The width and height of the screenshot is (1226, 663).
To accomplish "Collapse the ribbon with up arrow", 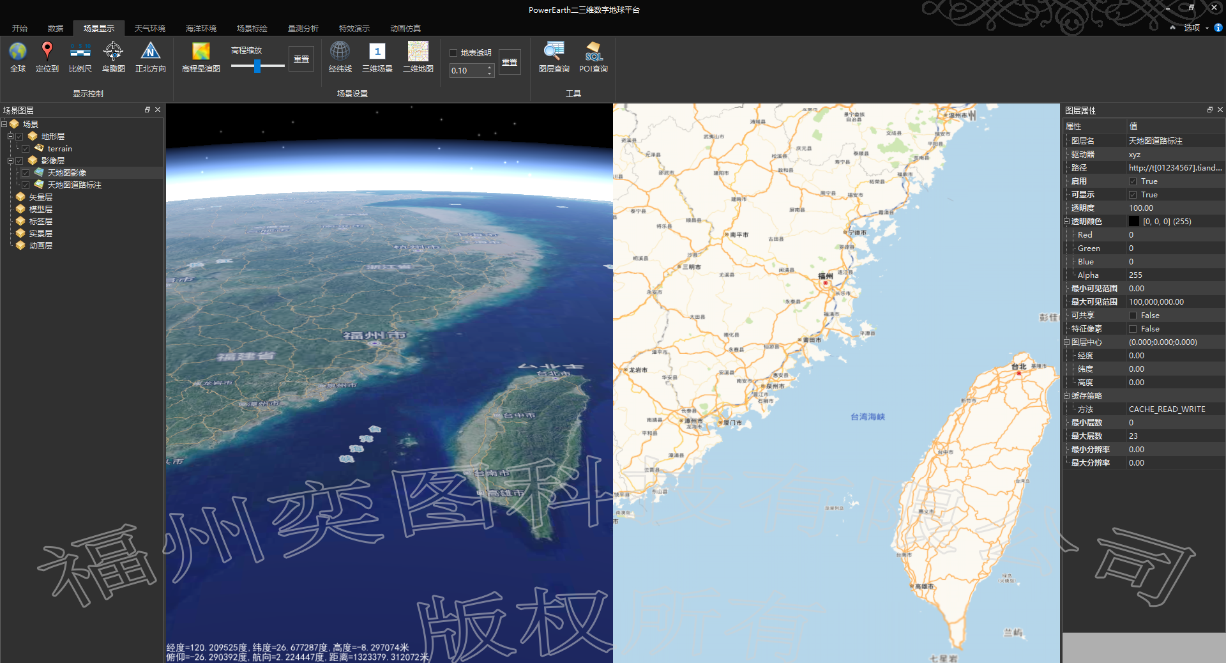I will click(x=1172, y=27).
